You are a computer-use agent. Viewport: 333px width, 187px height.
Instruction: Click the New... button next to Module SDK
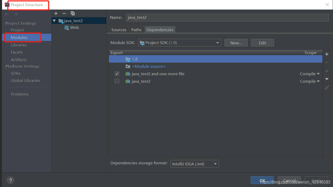236,43
